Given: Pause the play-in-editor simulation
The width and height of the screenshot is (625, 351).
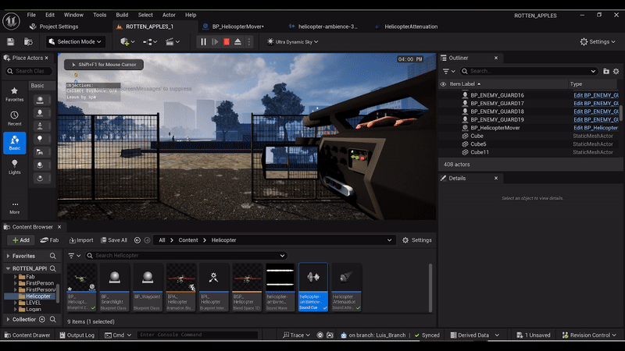Looking at the screenshot, I should click(204, 42).
